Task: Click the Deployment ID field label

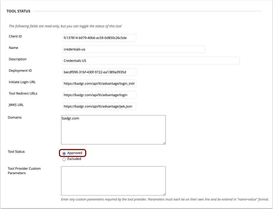Action: 20,71
